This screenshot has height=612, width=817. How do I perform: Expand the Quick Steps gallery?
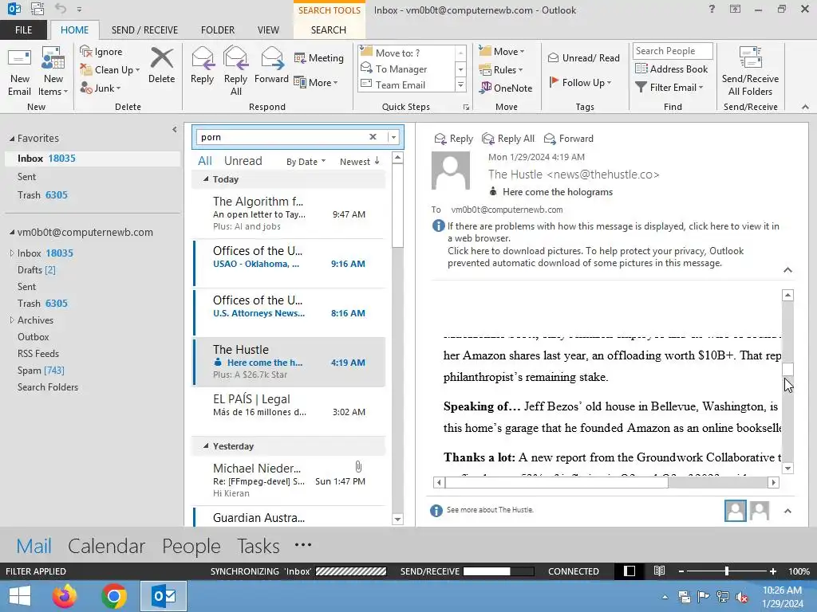click(x=460, y=84)
